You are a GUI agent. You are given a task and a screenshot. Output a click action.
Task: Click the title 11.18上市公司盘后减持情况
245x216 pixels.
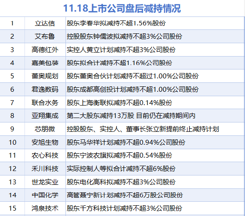click(122, 8)
